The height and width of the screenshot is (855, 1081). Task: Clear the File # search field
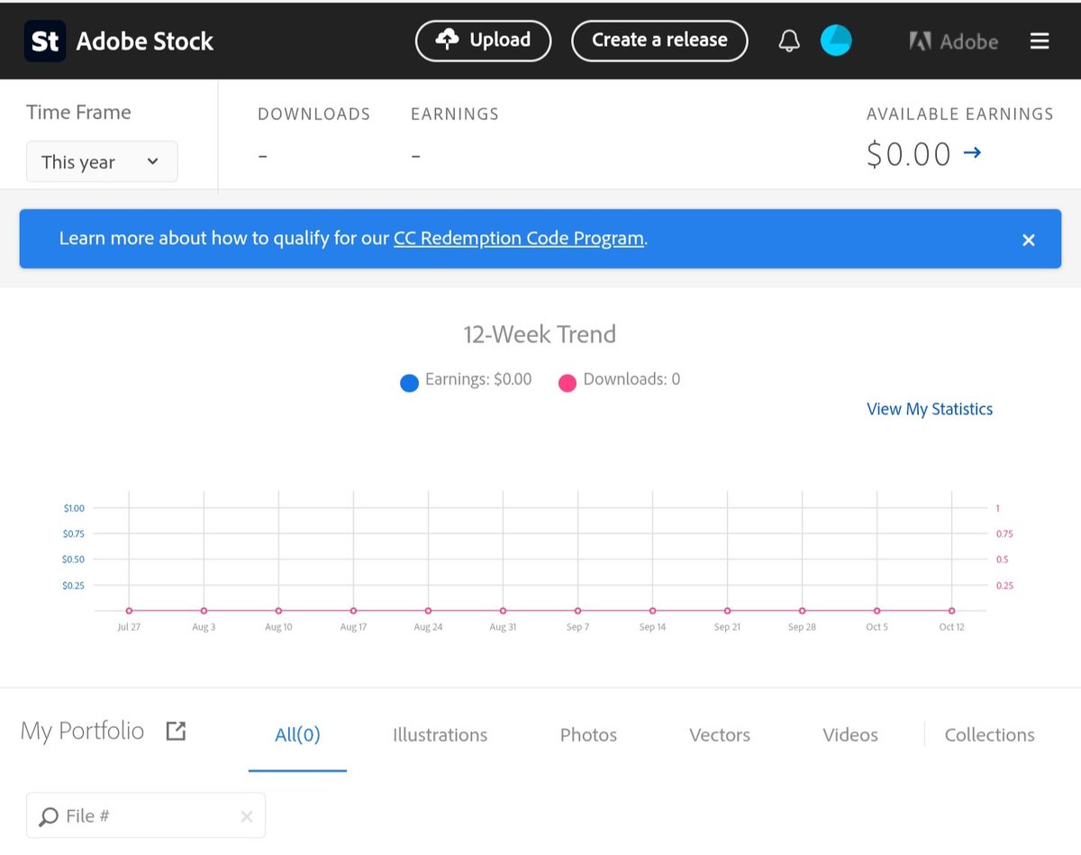247,817
